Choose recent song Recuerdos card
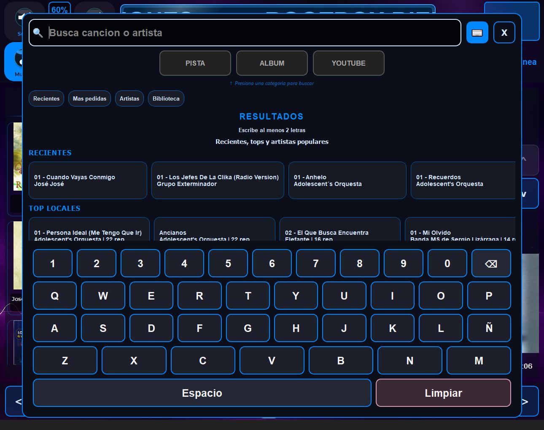 point(463,180)
